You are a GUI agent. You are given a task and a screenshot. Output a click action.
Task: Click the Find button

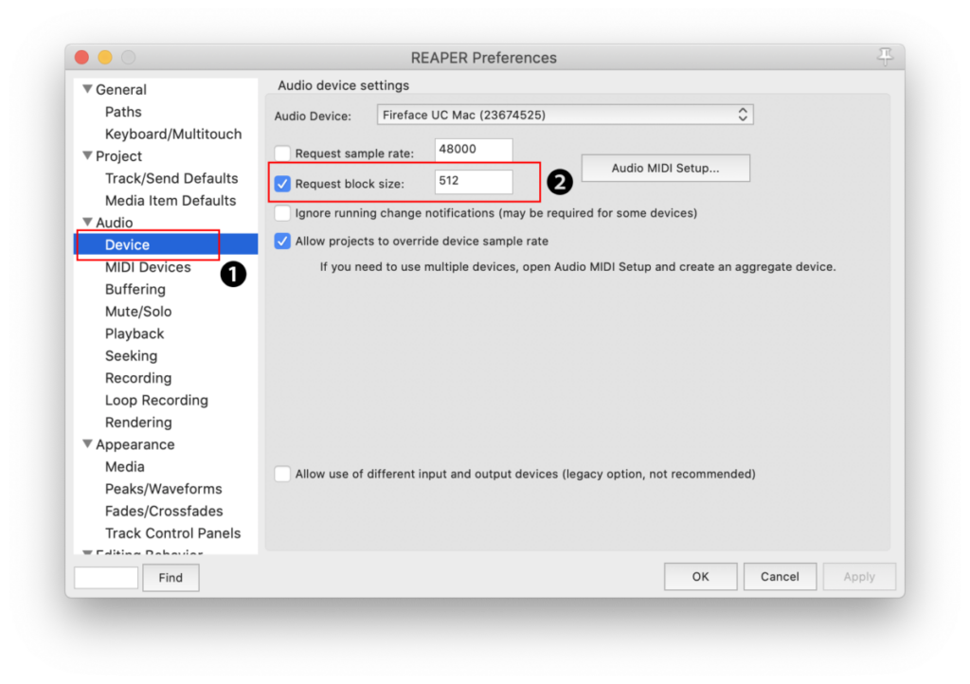point(171,577)
